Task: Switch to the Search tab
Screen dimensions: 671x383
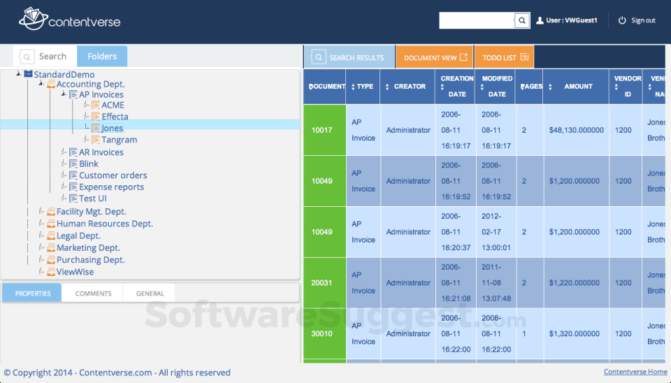Action: (x=45, y=56)
